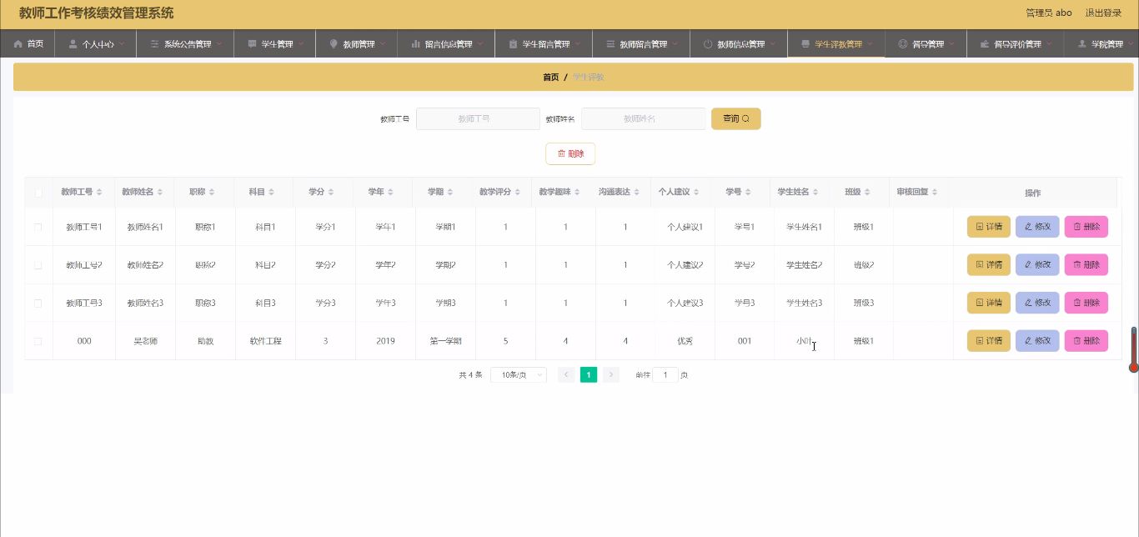Sort by the 学号 column sort icon
Viewport: 1139px width, 537px height.
[x=749, y=193]
